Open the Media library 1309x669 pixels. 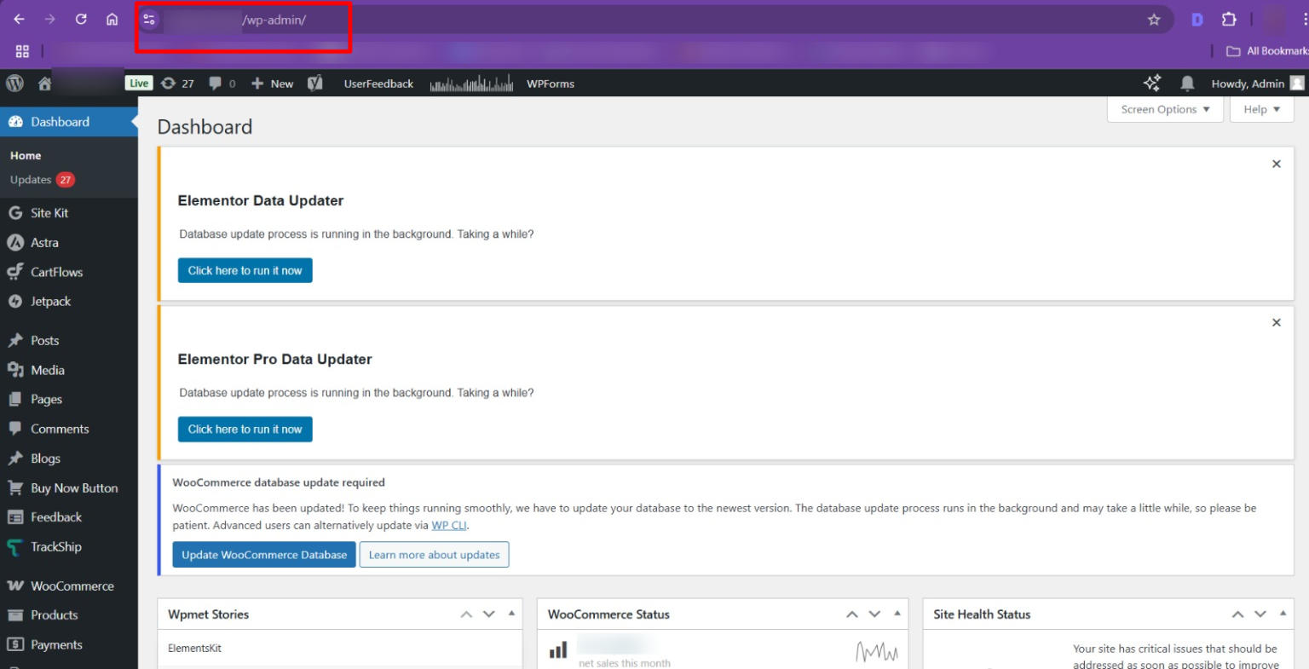click(x=46, y=370)
